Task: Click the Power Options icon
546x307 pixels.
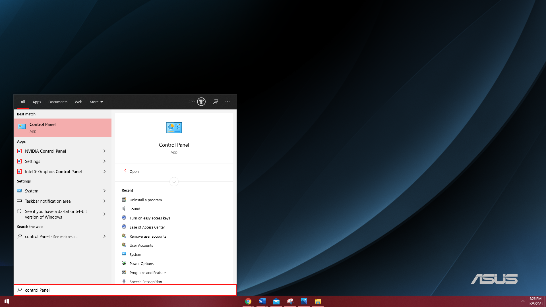Action: pos(124,263)
